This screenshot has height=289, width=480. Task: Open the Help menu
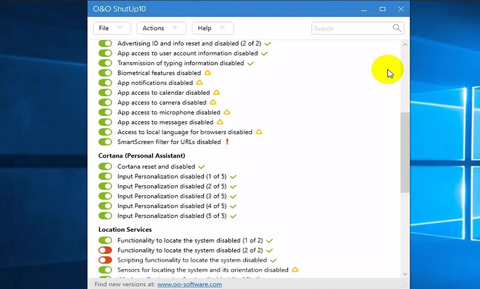213,28
